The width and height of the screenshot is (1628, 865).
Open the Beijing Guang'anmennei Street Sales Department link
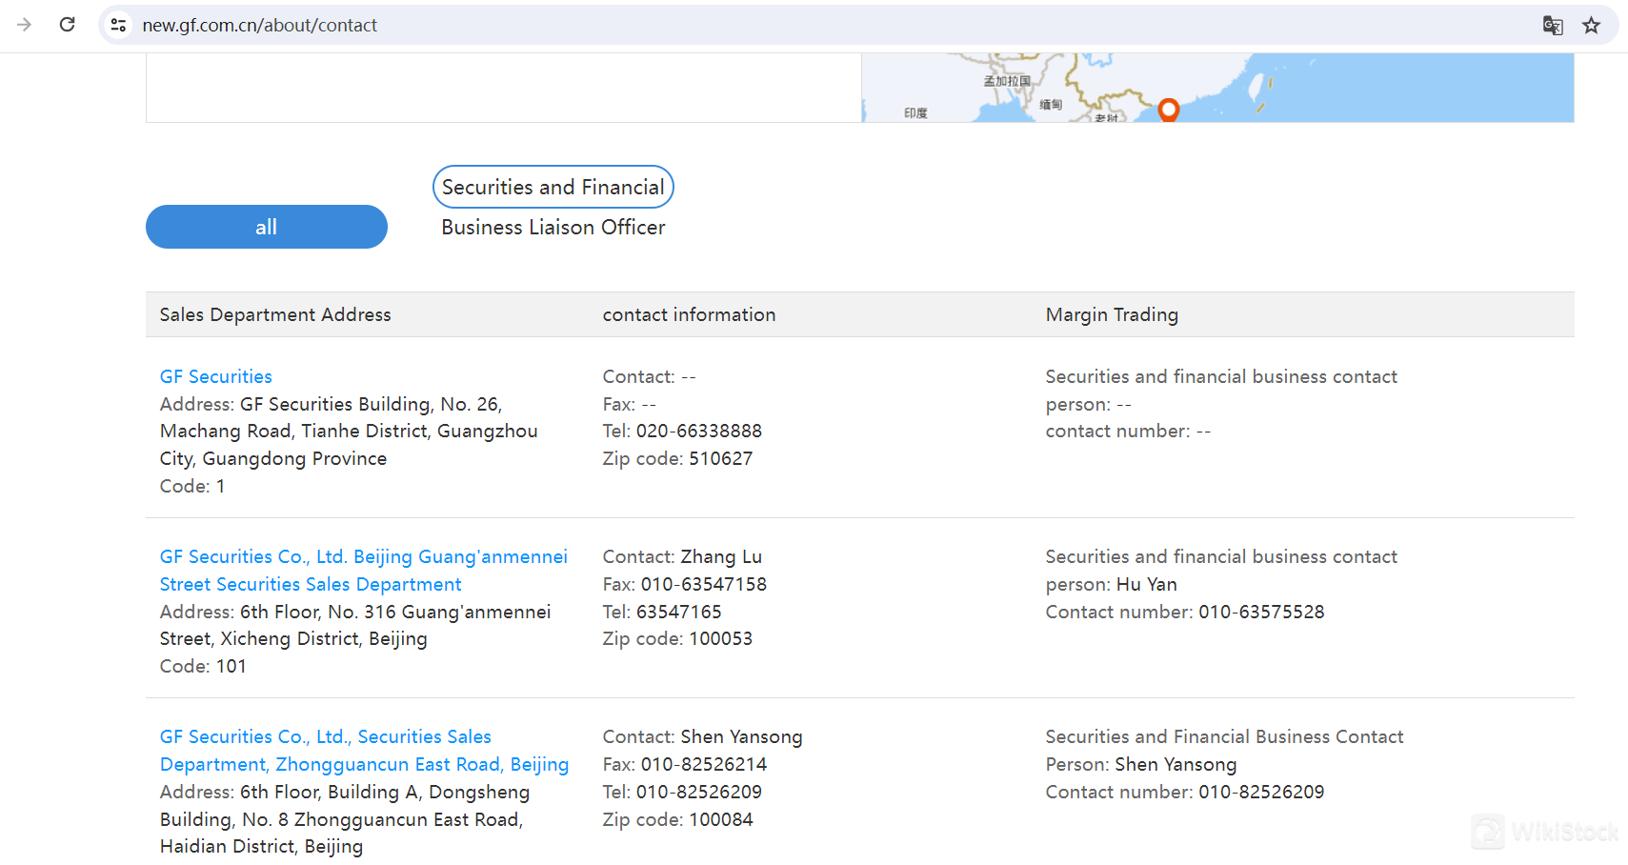364,570
